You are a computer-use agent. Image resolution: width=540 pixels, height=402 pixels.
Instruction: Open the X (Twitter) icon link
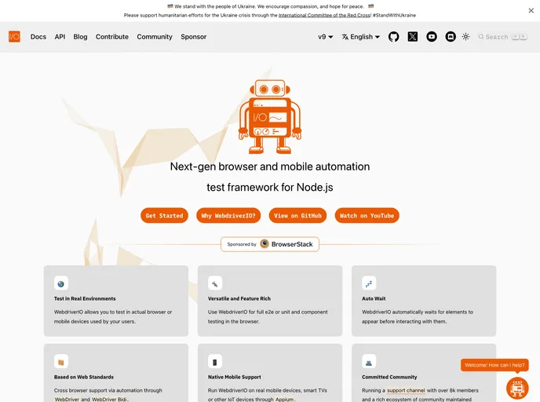[413, 37]
